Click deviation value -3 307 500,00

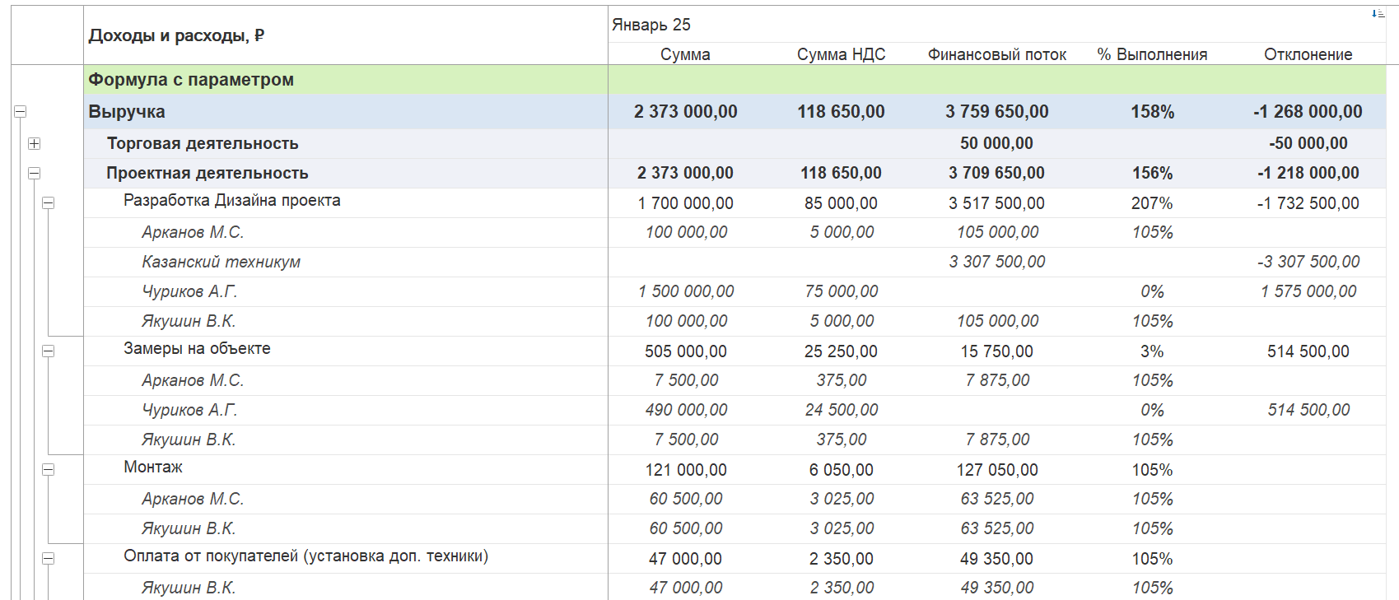1308,262
